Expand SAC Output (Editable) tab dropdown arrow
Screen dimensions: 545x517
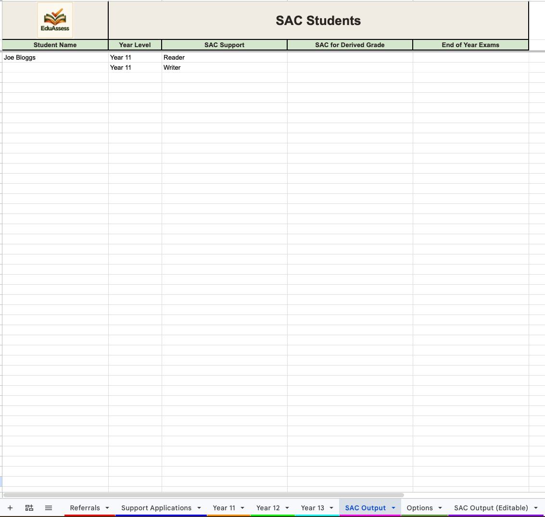pos(536,508)
